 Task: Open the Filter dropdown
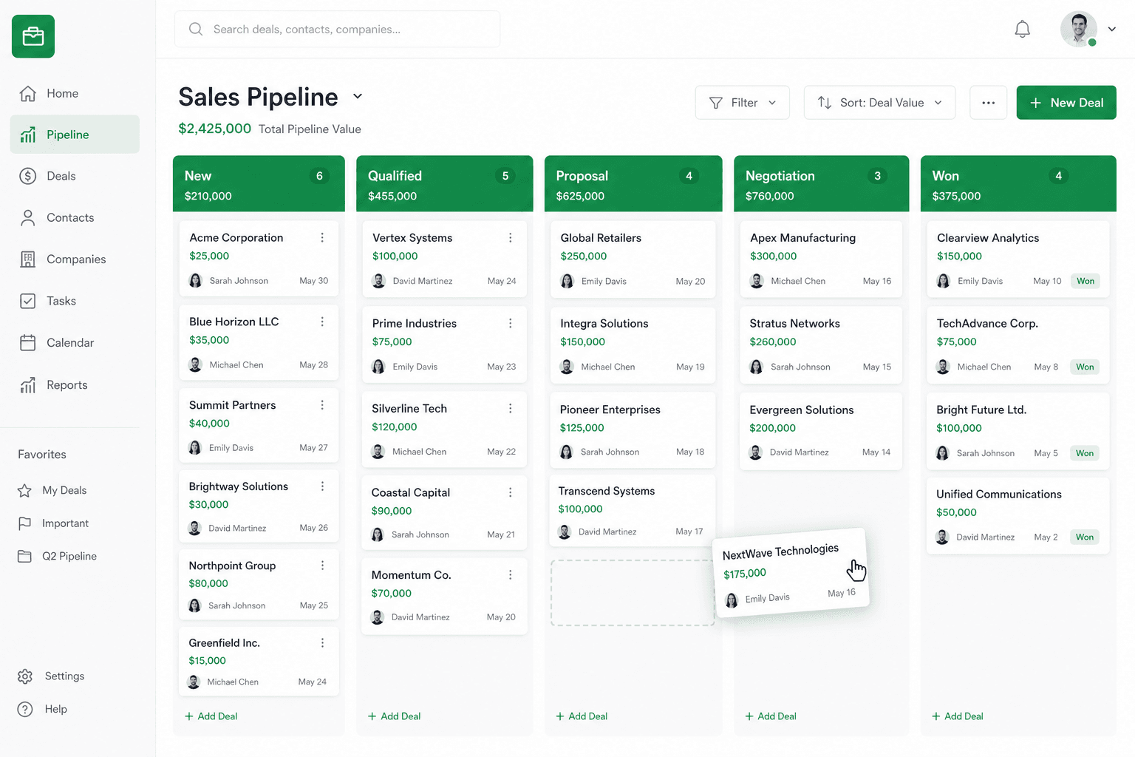tap(743, 103)
